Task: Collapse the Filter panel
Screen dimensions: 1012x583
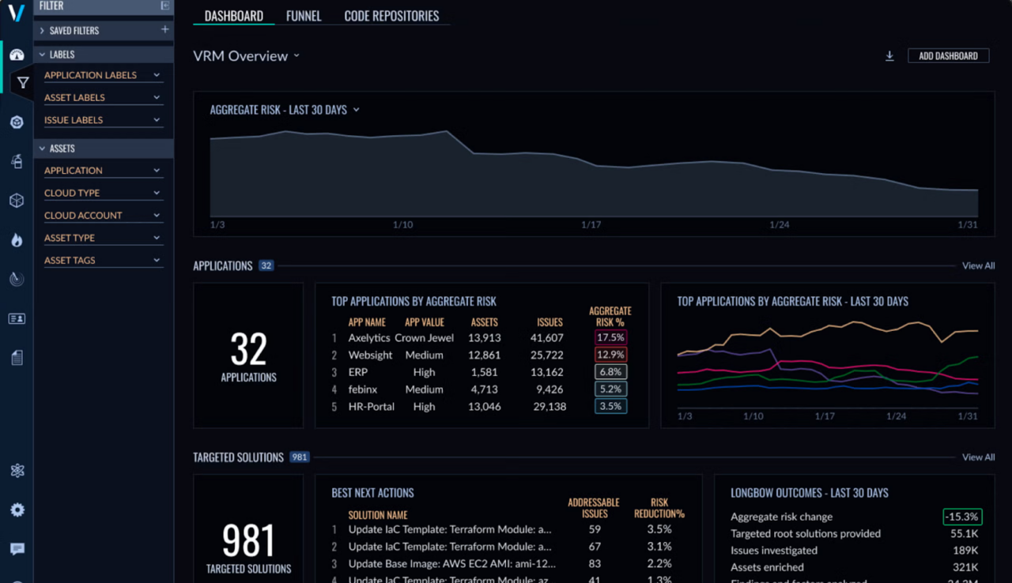Action: coord(164,6)
